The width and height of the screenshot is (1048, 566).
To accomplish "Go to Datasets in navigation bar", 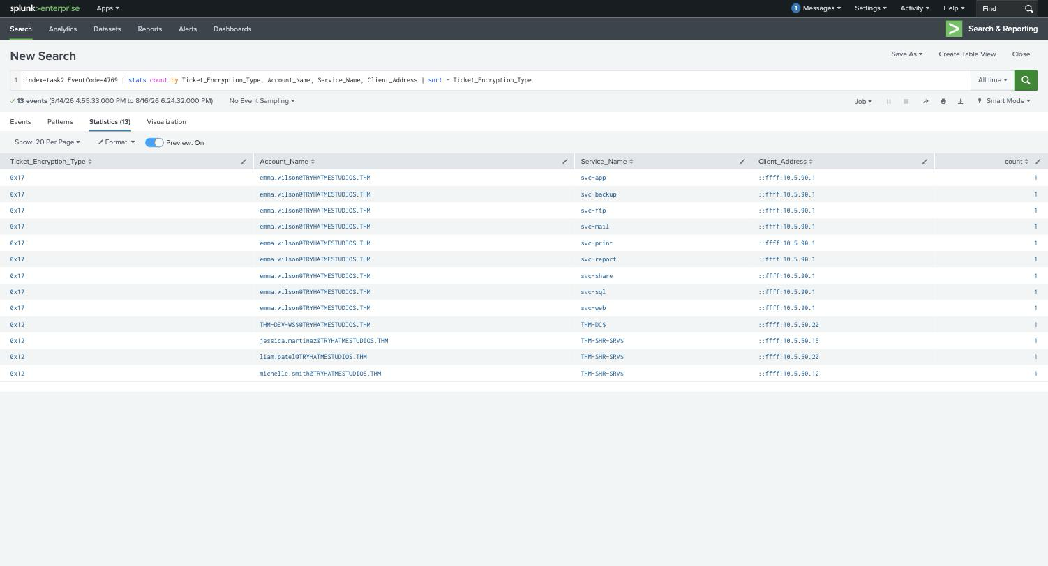I will coord(107,29).
